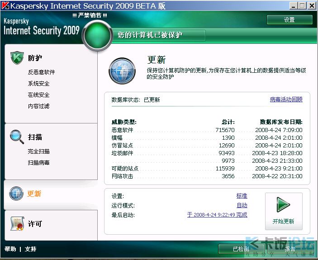Open the 病毒活动回顾 link
The image size is (318, 260).
[286, 99]
